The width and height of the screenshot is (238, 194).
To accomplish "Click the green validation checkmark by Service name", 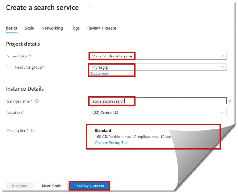I will [230, 101].
